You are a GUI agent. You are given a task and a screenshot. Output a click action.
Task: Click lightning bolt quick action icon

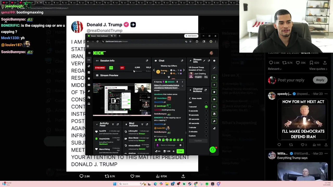(x=214, y=85)
